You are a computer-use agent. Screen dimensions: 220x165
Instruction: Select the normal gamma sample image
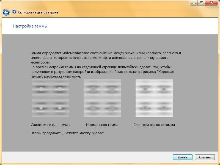[x=102, y=98]
